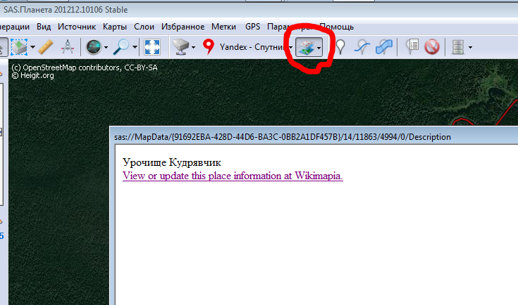Viewport: 518px width, 305px height.
Task: Toggle the rectangular selection tool
Action: (x=19, y=47)
